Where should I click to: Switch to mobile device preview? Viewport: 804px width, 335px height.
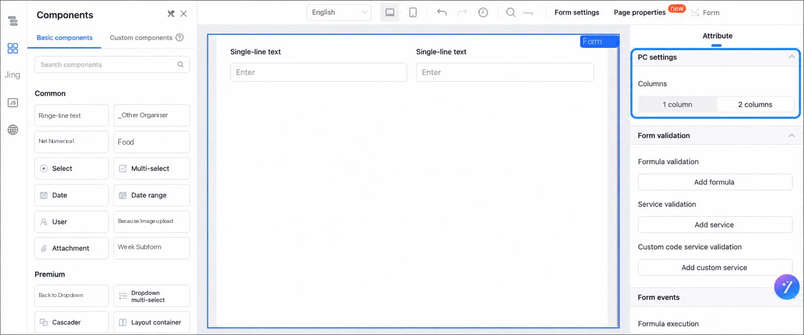[x=413, y=12]
